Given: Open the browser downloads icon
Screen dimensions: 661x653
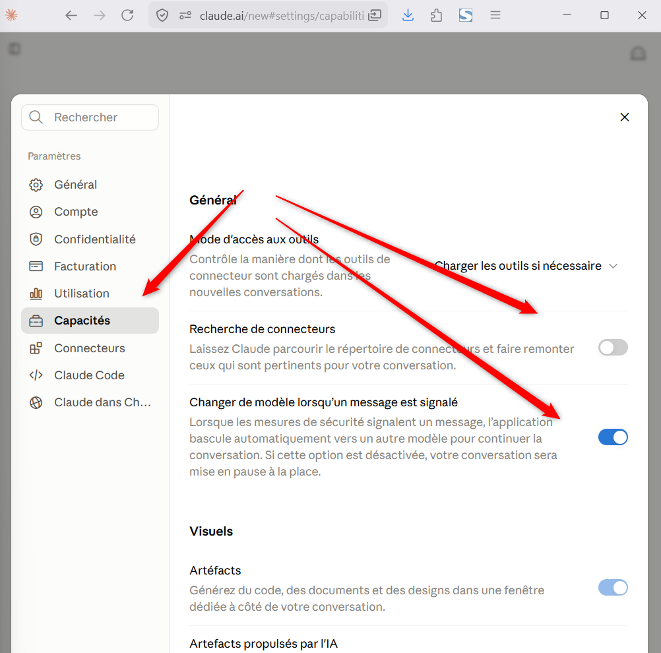Looking at the screenshot, I should point(408,16).
